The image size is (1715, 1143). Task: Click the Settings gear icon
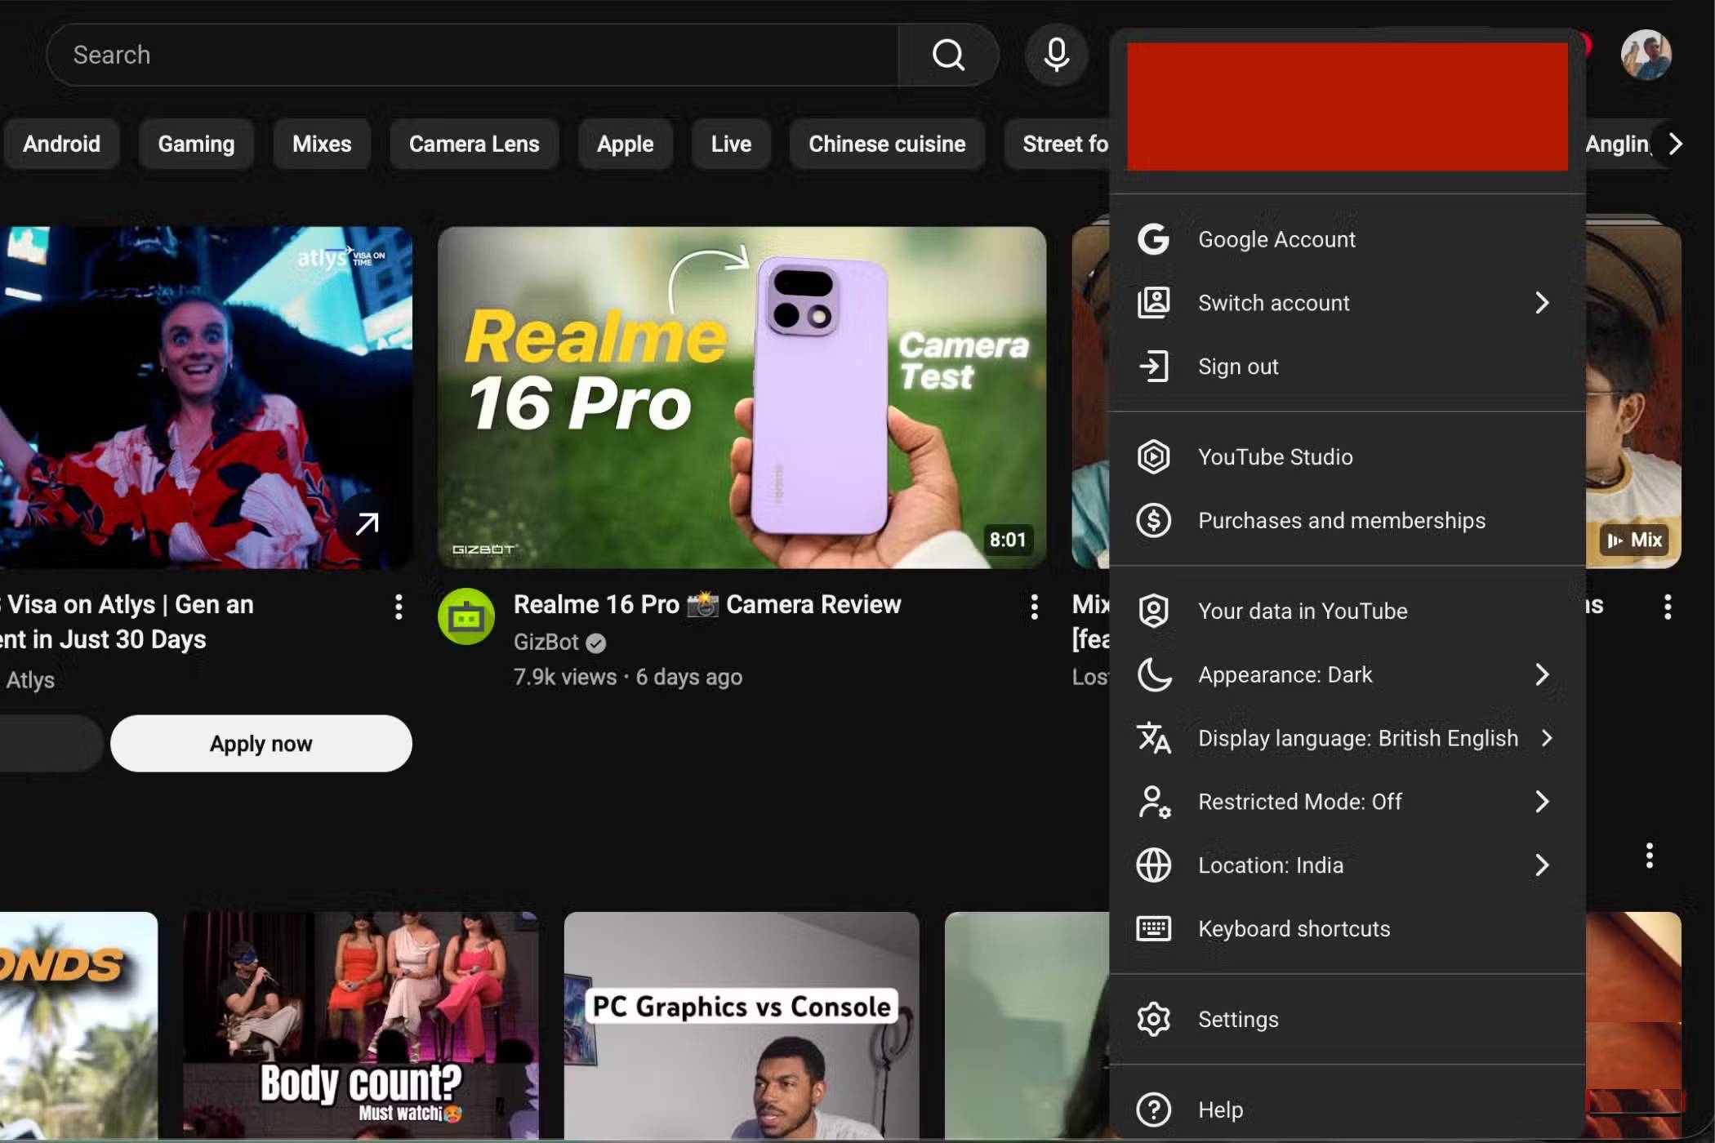tap(1153, 1019)
